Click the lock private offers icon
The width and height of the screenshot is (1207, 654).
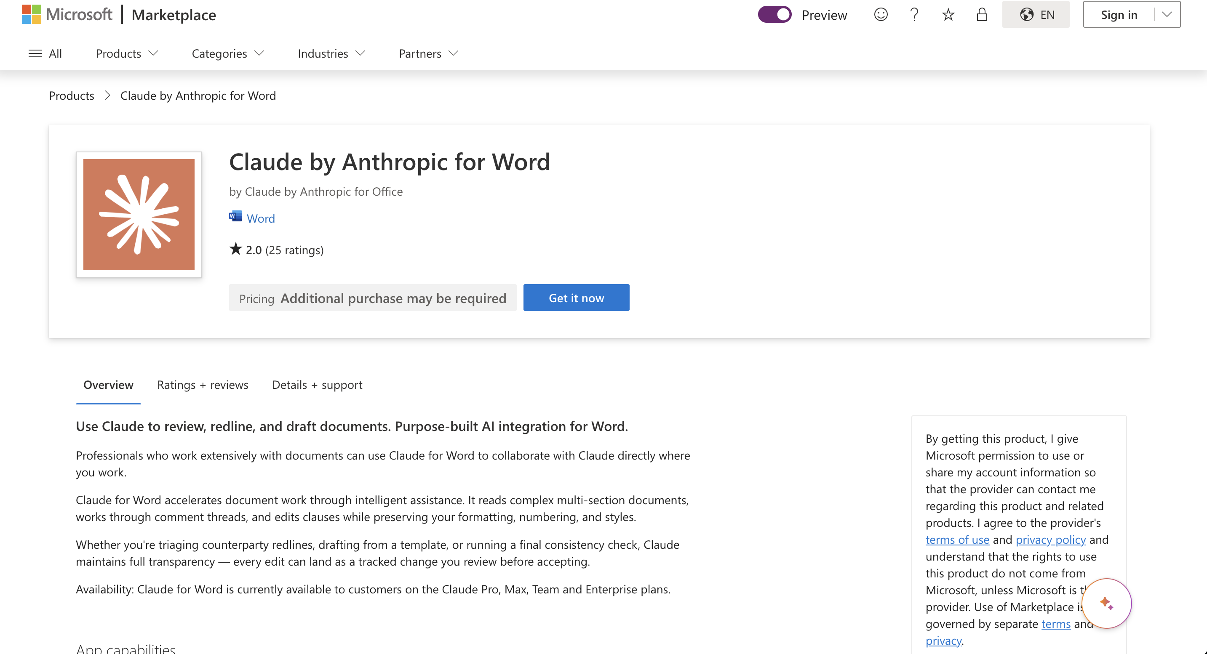[x=982, y=14]
